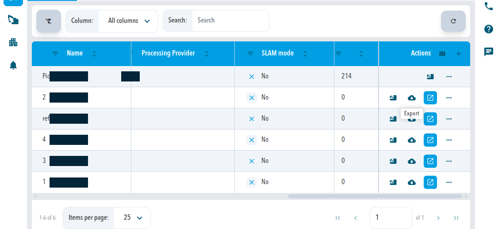Sort by Processing Provider column arrows
502x229 pixels.
(207, 54)
